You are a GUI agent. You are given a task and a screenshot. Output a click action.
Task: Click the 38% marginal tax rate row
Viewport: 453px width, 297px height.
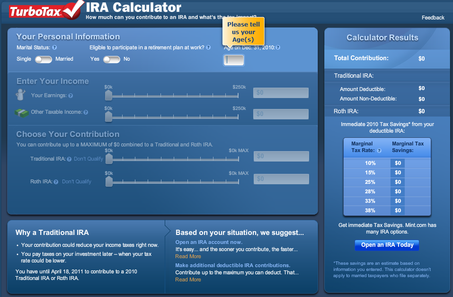coord(387,210)
